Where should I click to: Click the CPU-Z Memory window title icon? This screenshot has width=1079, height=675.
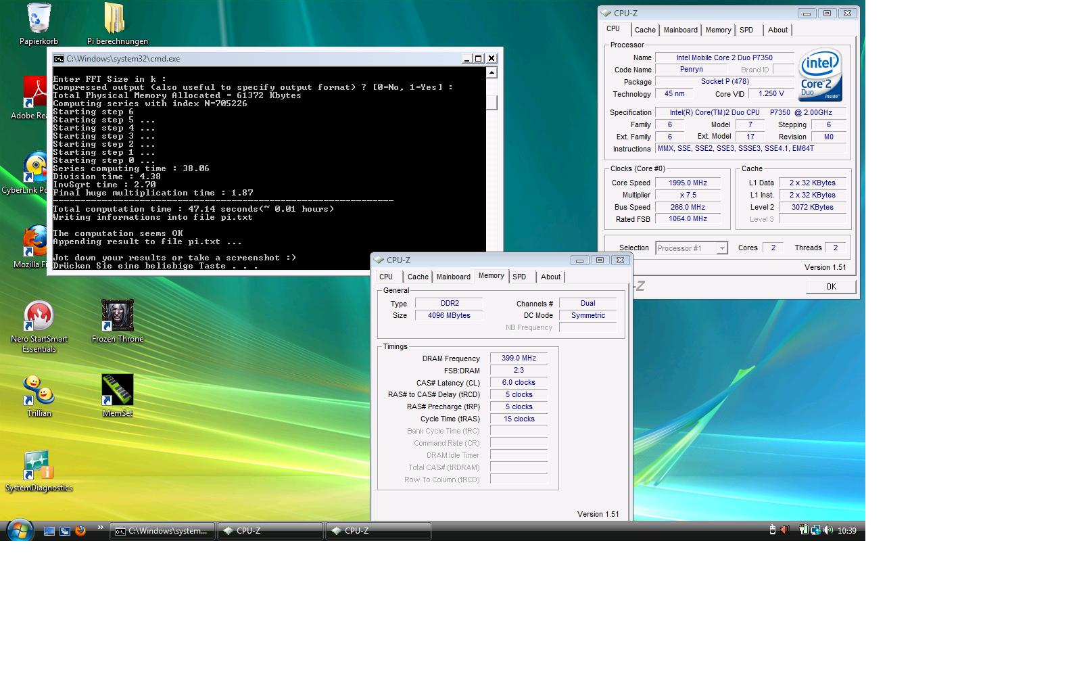click(x=379, y=260)
